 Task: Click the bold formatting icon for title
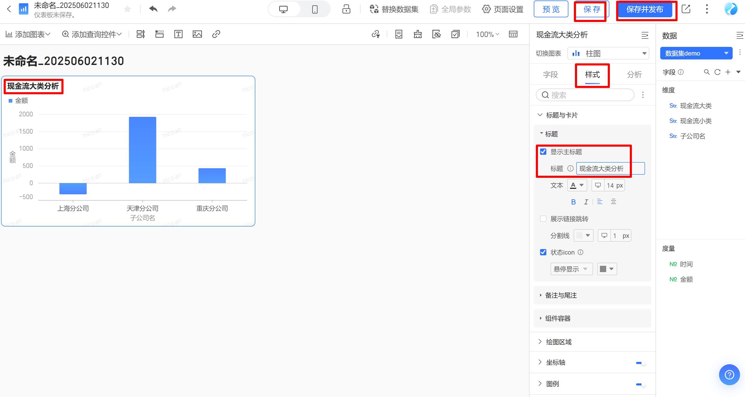coord(573,202)
